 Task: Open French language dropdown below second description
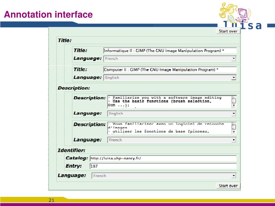(x=172, y=140)
